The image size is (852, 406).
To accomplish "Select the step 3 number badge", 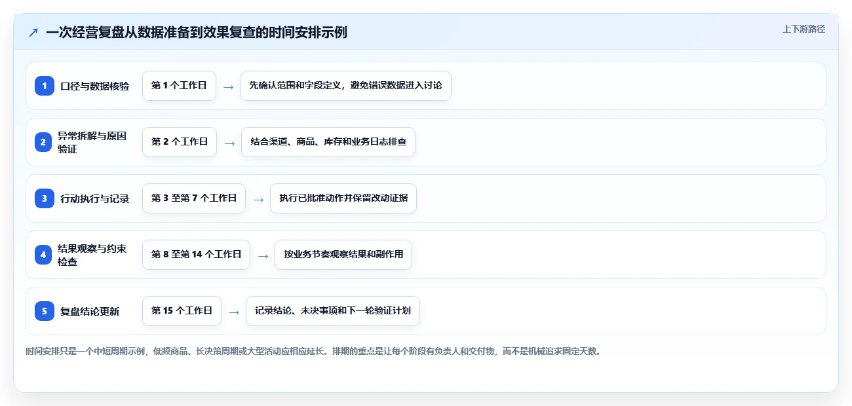I will (45, 198).
